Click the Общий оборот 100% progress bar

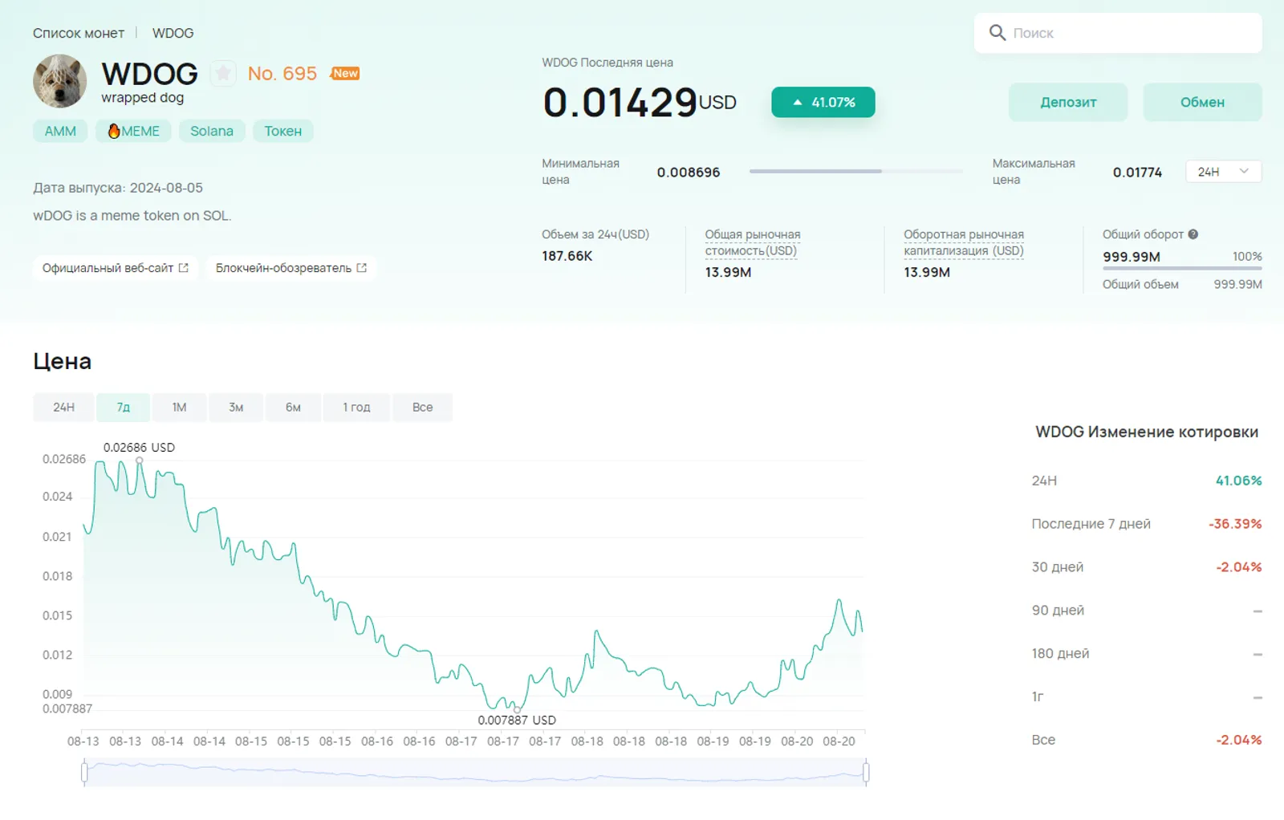[1182, 268]
